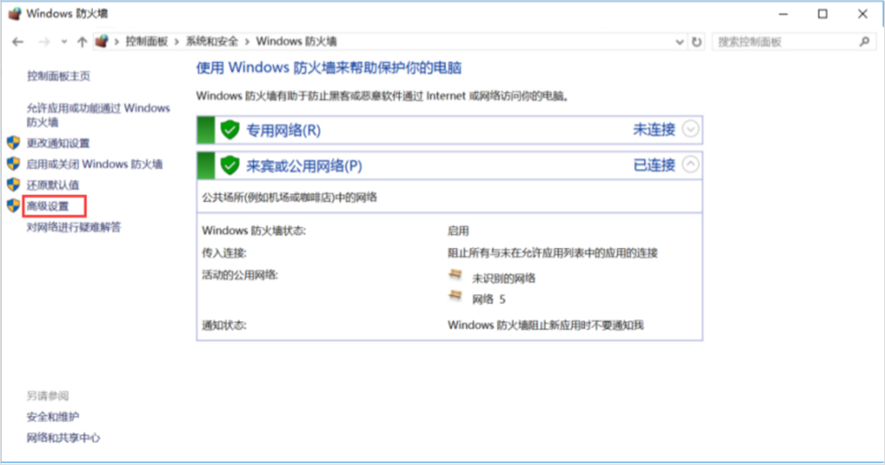Click the 通知状态 label
The height and width of the screenshot is (465, 885).
(224, 325)
